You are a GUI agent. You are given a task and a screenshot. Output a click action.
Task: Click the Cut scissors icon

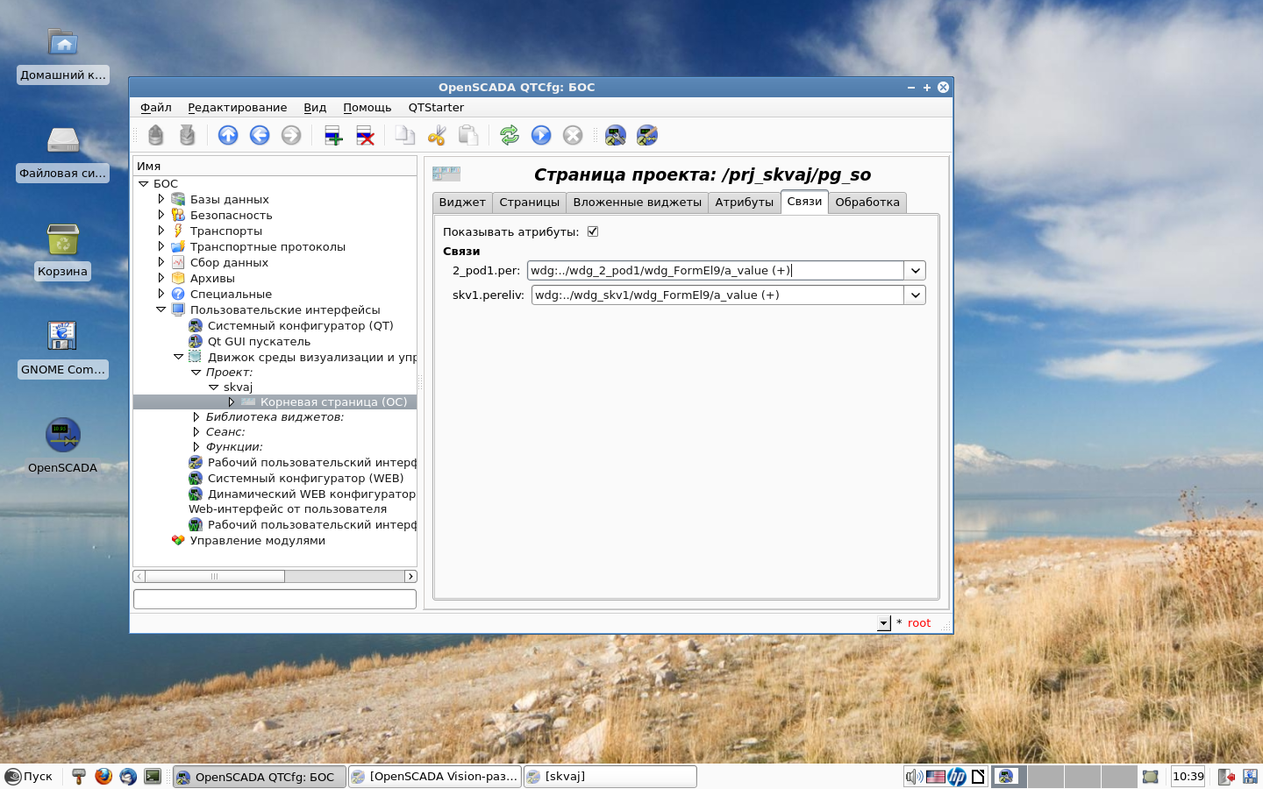pos(437,135)
